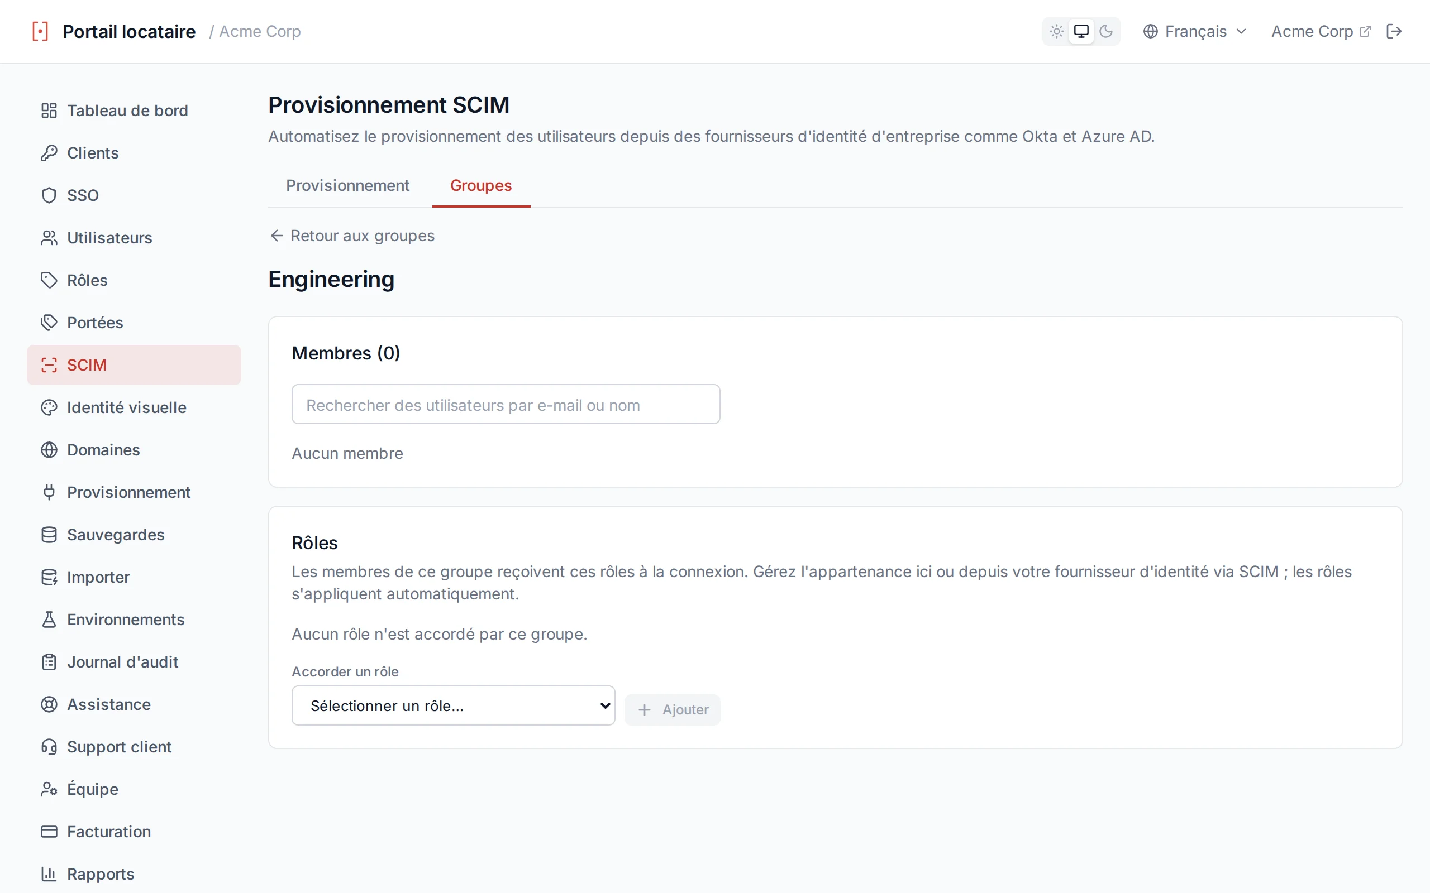The image size is (1430, 893).
Task: Click the SSO shield icon
Action: [x=49, y=195]
